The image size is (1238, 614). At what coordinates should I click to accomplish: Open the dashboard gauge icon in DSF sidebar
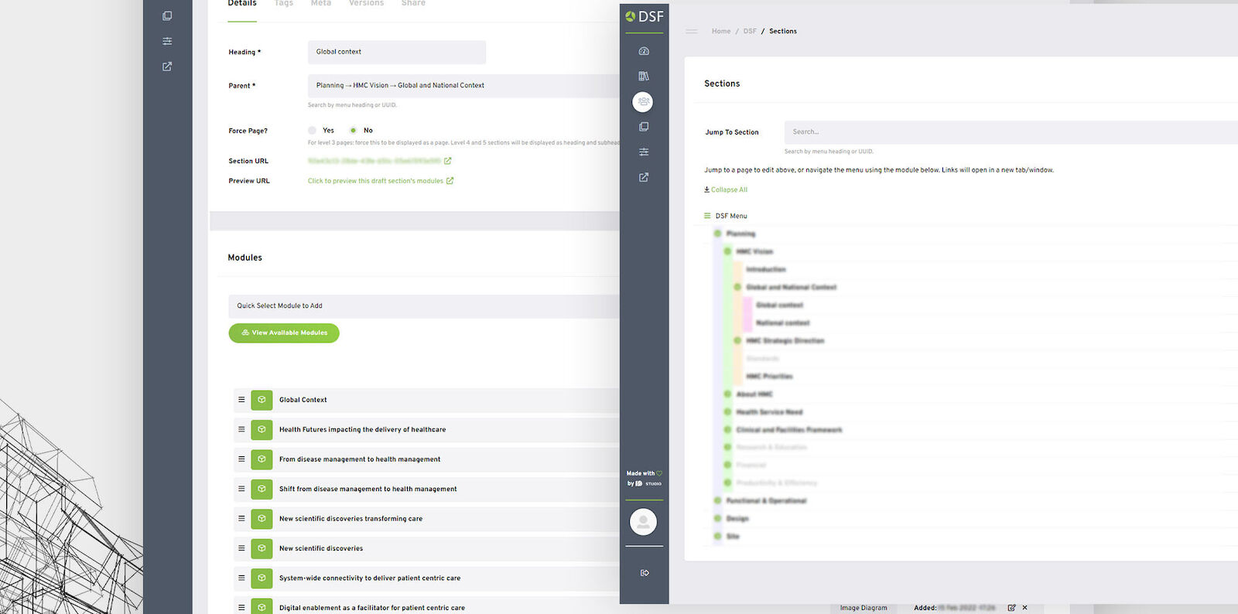point(644,51)
